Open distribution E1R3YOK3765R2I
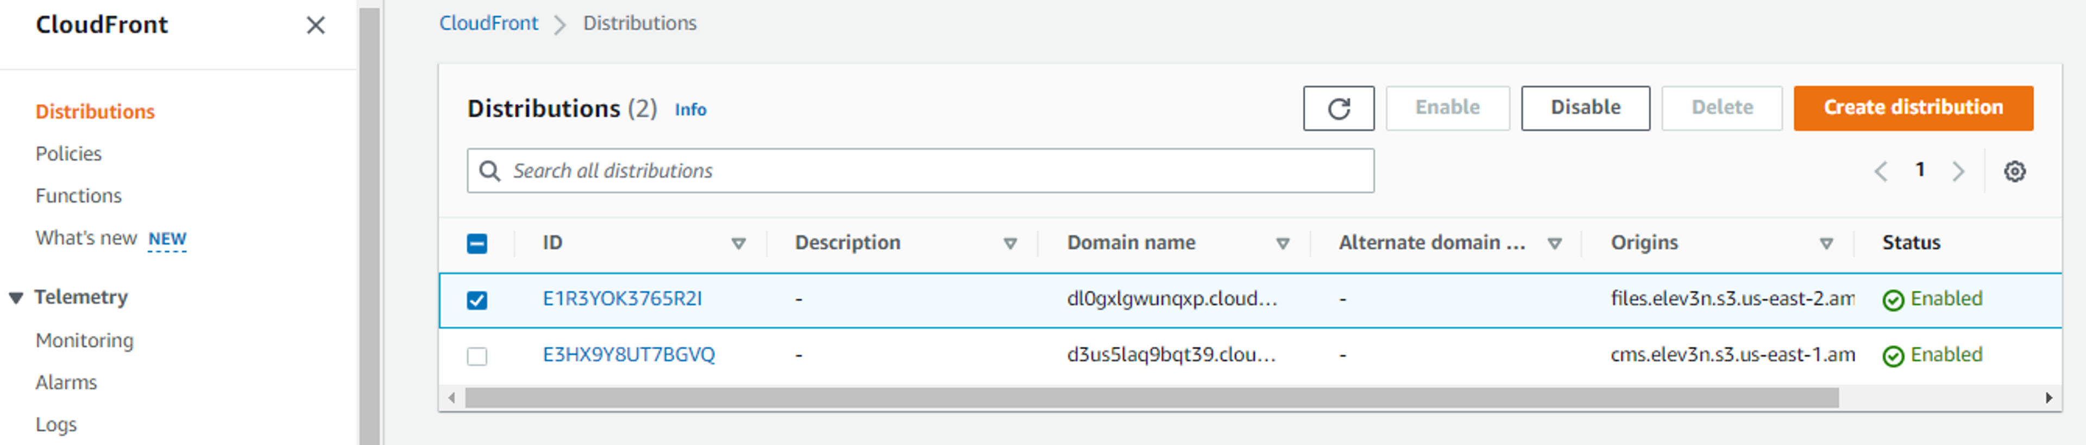 pos(622,298)
